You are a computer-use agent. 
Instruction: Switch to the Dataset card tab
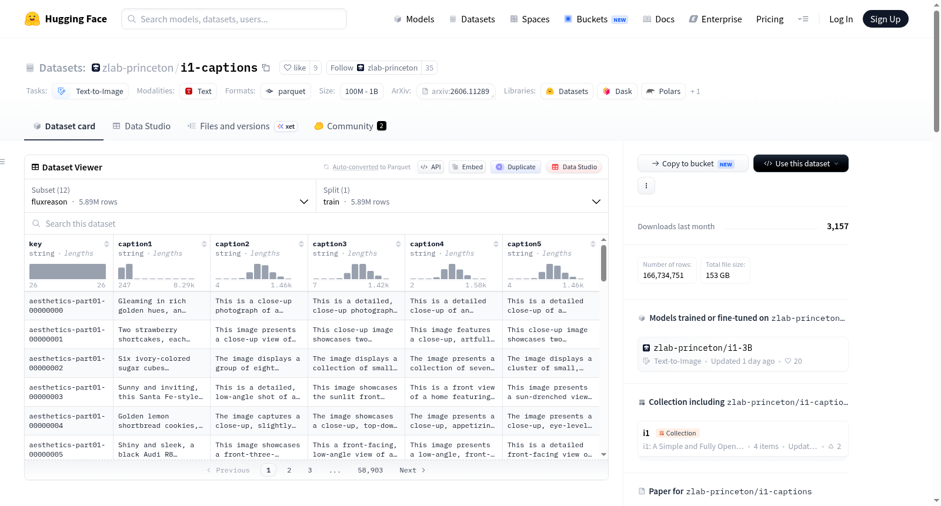pos(64,126)
